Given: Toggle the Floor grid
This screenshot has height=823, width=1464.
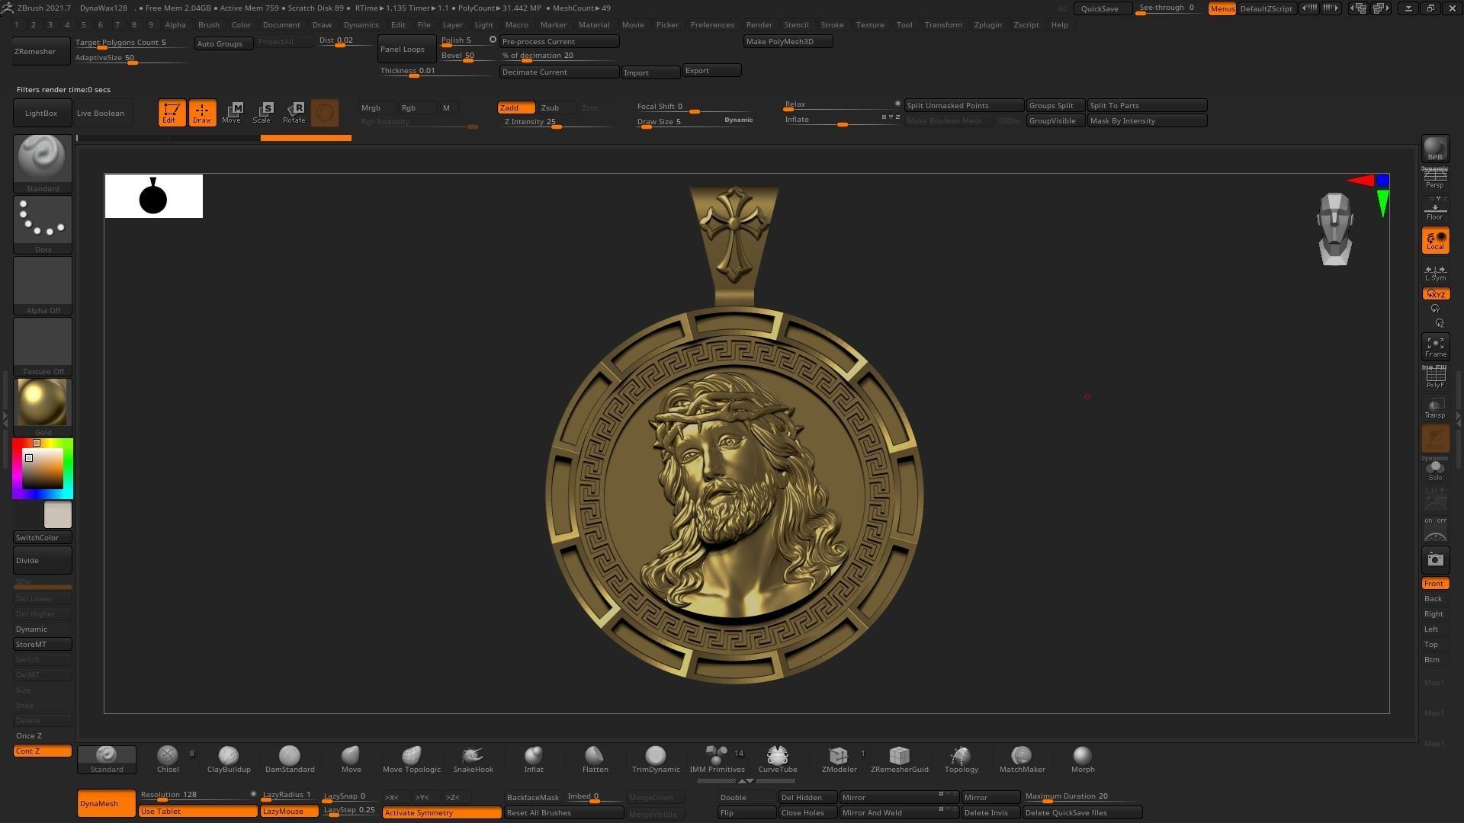Looking at the screenshot, I should (1435, 209).
